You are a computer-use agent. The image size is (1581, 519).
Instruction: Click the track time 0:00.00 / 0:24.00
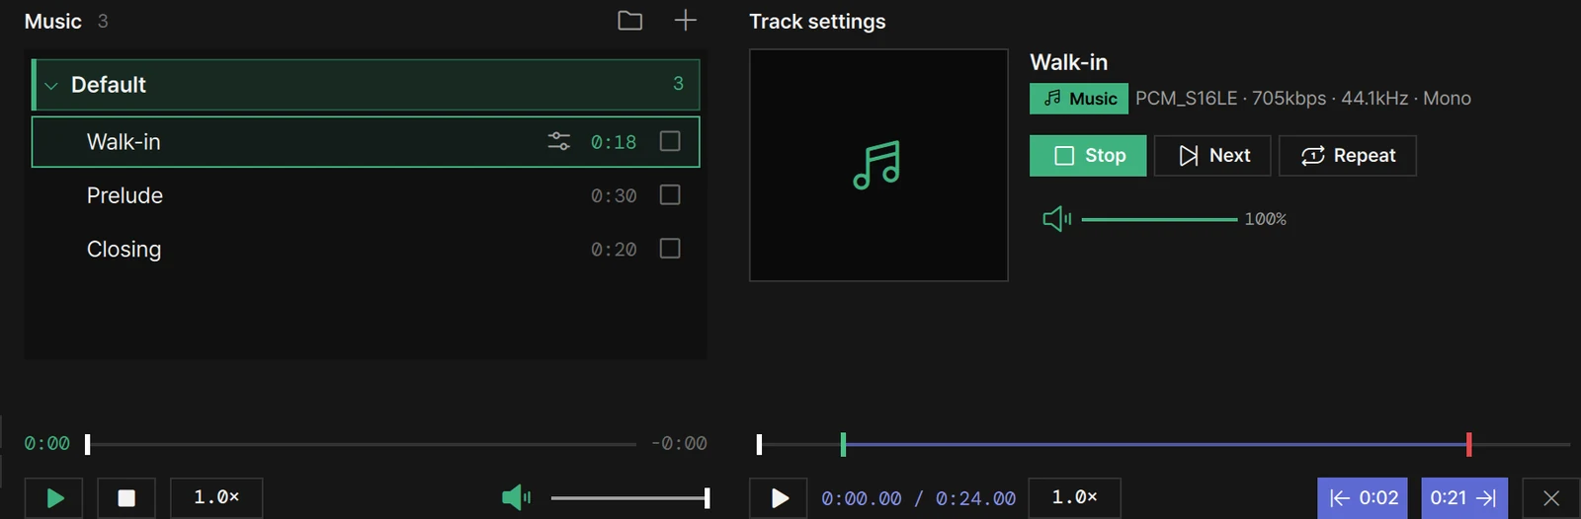tap(918, 498)
